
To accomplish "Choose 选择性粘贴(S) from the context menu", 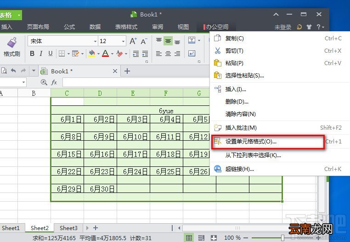I will (280, 76).
